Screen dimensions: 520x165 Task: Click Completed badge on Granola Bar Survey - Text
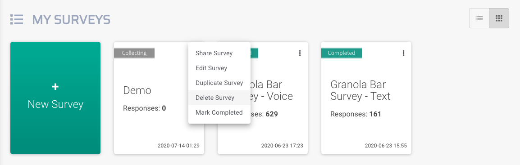[341, 53]
